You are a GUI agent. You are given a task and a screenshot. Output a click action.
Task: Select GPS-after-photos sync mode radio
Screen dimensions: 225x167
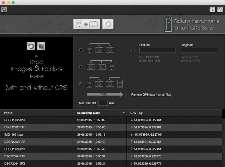pos(81,67)
